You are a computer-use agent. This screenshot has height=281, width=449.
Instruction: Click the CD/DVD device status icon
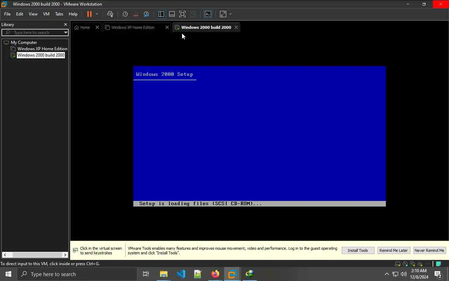[x=406, y=264]
